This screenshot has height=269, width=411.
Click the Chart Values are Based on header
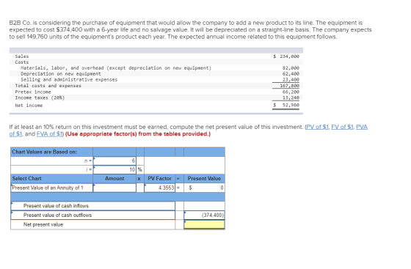(51, 152)
